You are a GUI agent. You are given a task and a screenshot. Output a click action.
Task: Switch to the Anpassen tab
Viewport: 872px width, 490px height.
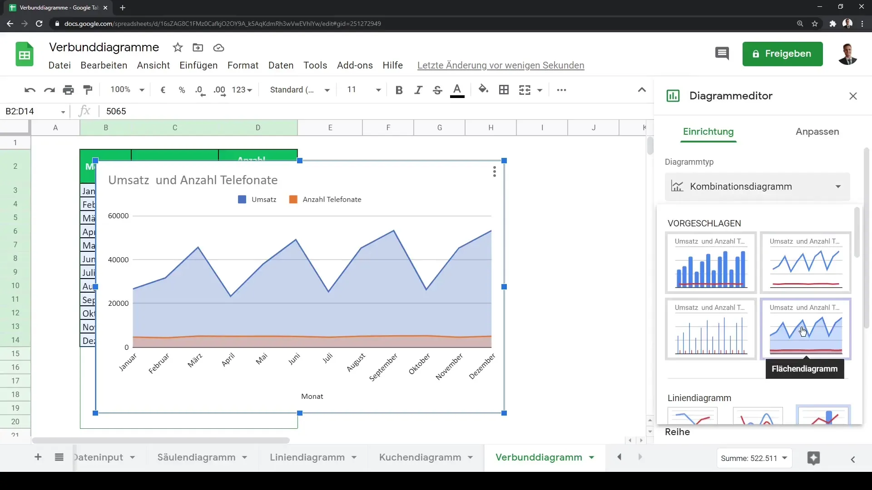[817, 132]
